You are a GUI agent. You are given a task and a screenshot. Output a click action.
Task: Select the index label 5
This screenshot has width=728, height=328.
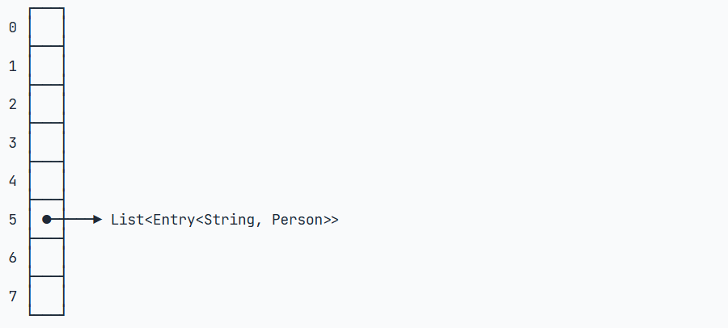coord(12,220)
